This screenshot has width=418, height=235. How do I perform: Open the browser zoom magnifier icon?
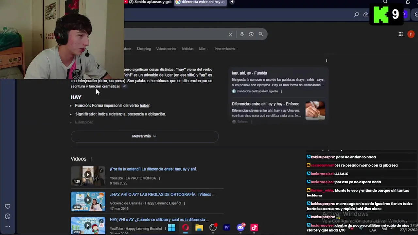tap(357, 14)
